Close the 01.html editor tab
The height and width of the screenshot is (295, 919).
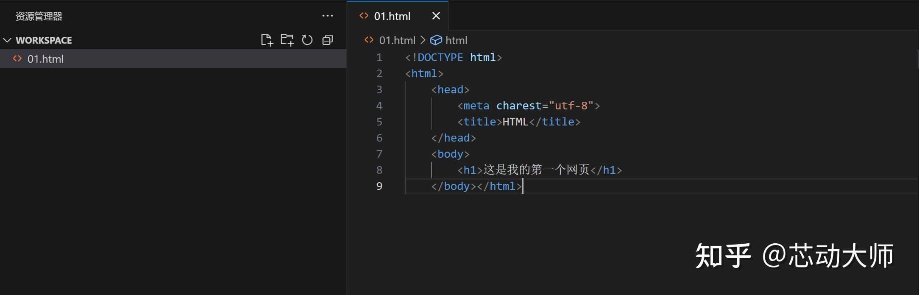click(436, 16)
